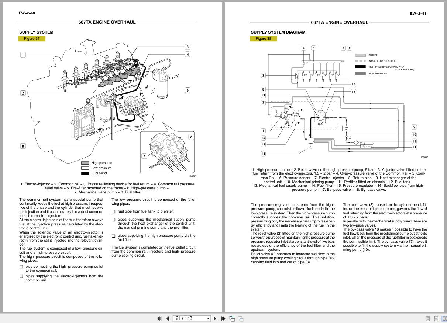
Task: Toggle the two-page facing view mode
Action: [444, 318]
